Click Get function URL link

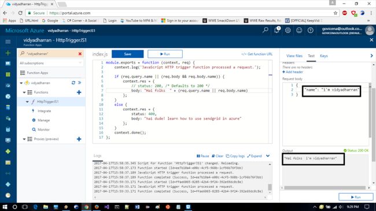click(257, 54)
